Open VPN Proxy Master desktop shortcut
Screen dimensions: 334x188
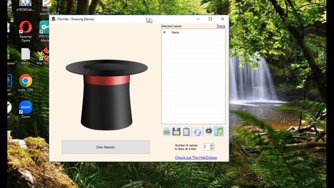coord(44,31)
